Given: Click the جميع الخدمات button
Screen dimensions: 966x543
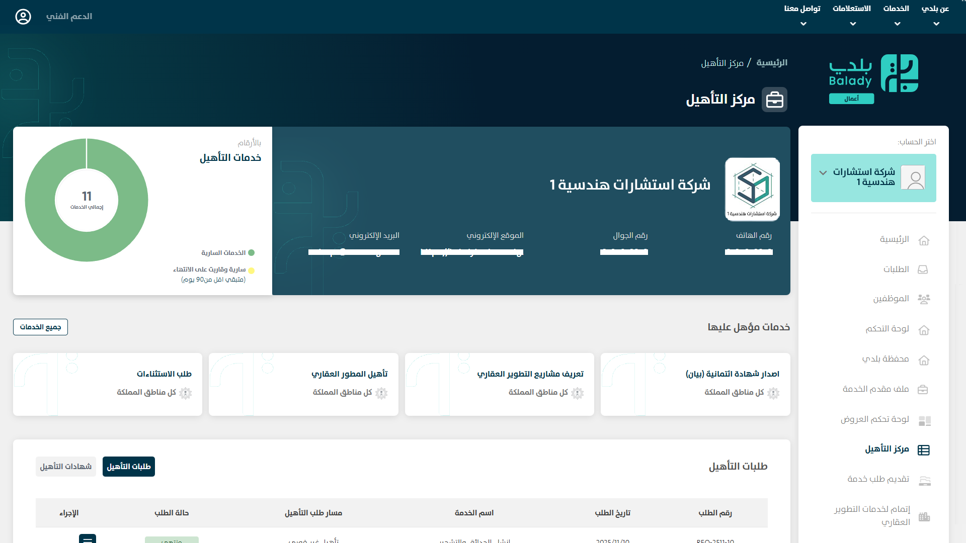Looking at the screenshot, I should 40,327.
